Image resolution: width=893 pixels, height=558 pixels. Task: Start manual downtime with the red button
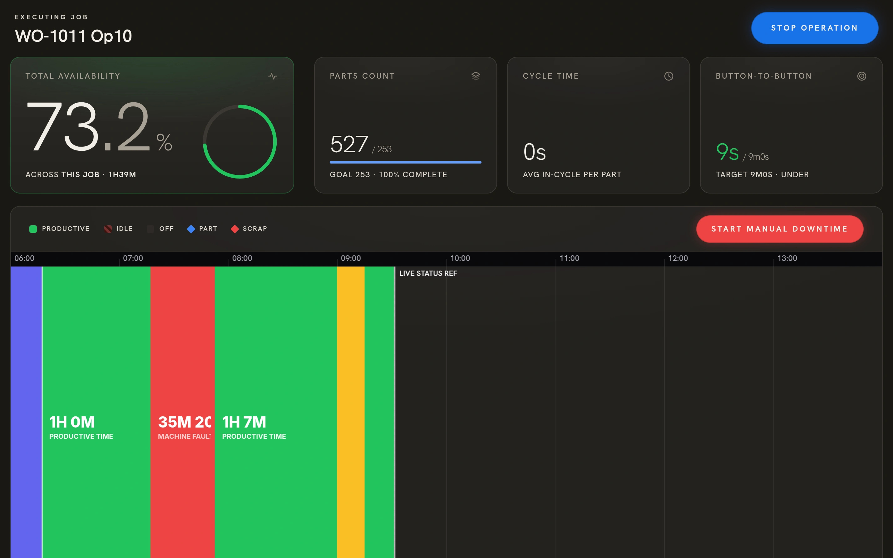click(x=779, y=229)
